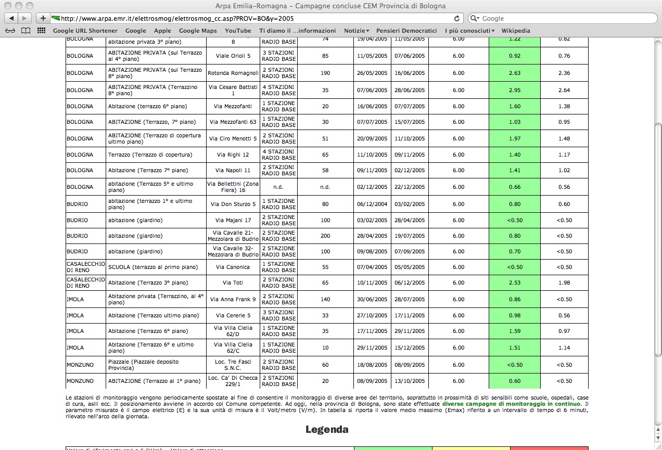Open the Top Sites grid icon
Viewport: 662px width, 450px height.
click(x=41, y=31)
